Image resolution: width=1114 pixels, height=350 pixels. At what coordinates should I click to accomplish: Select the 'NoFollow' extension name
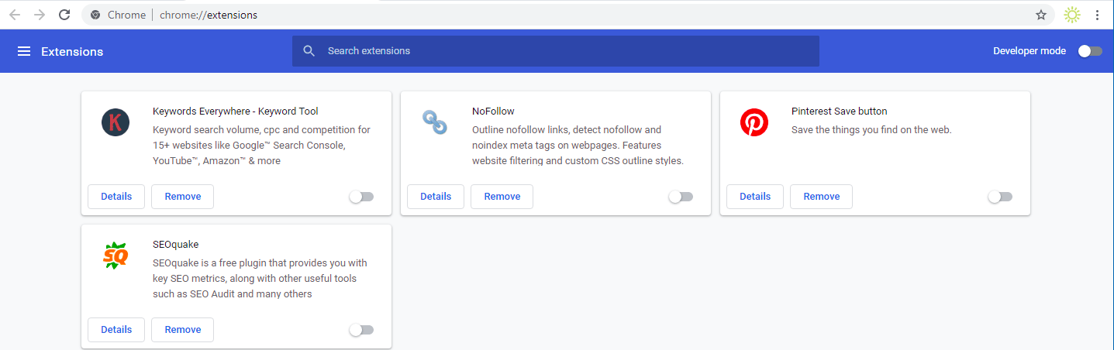(x=493, y=112)
